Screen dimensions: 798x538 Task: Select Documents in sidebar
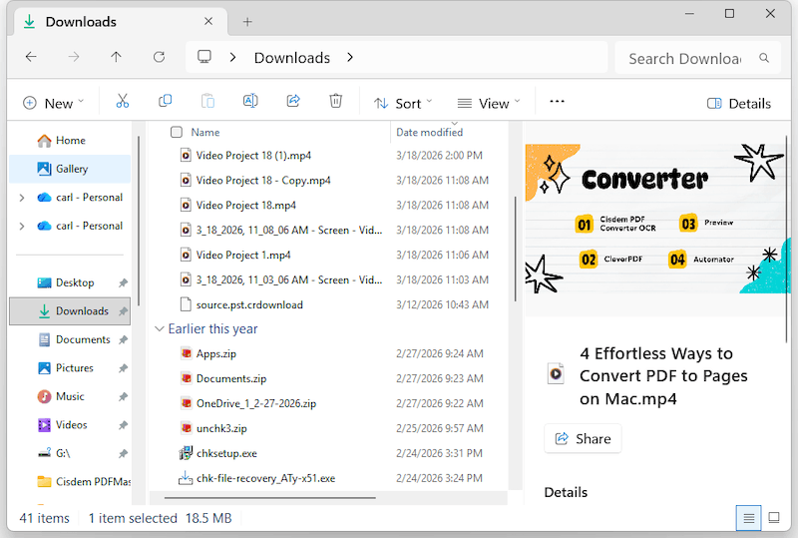tap(70, 339)
